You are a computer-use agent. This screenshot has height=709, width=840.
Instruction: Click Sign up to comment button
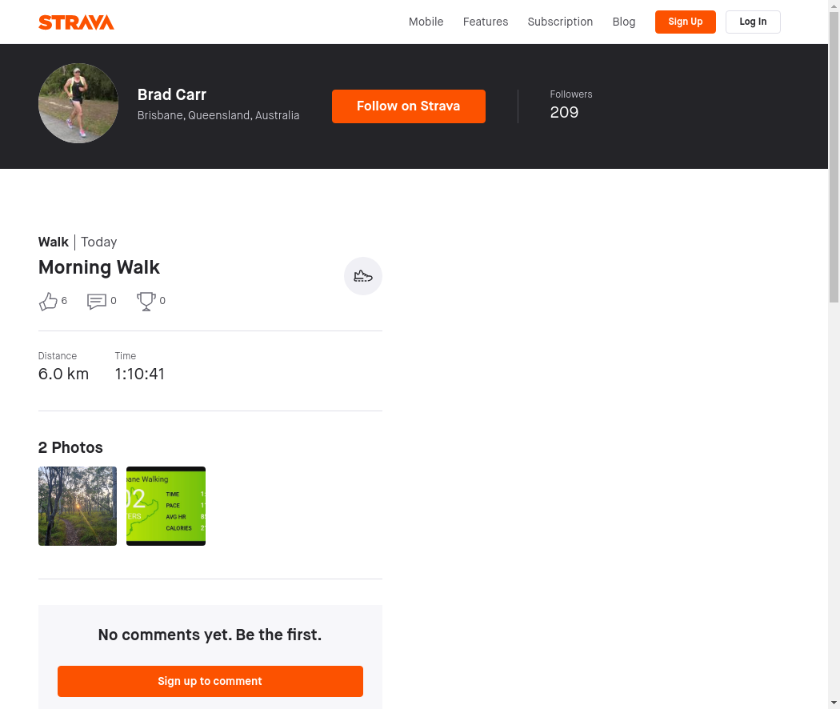pyautogui.click(x=210, y=681)
